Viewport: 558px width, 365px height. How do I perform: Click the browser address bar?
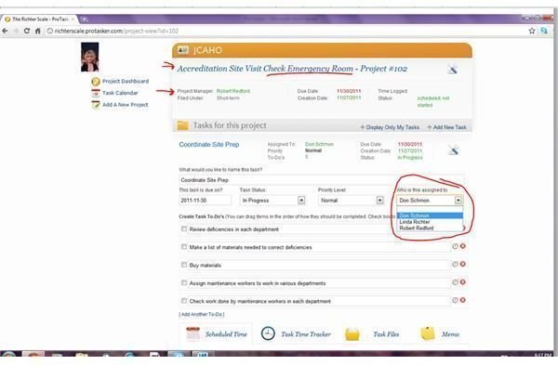pyautogui.click(x=285, y=31)
